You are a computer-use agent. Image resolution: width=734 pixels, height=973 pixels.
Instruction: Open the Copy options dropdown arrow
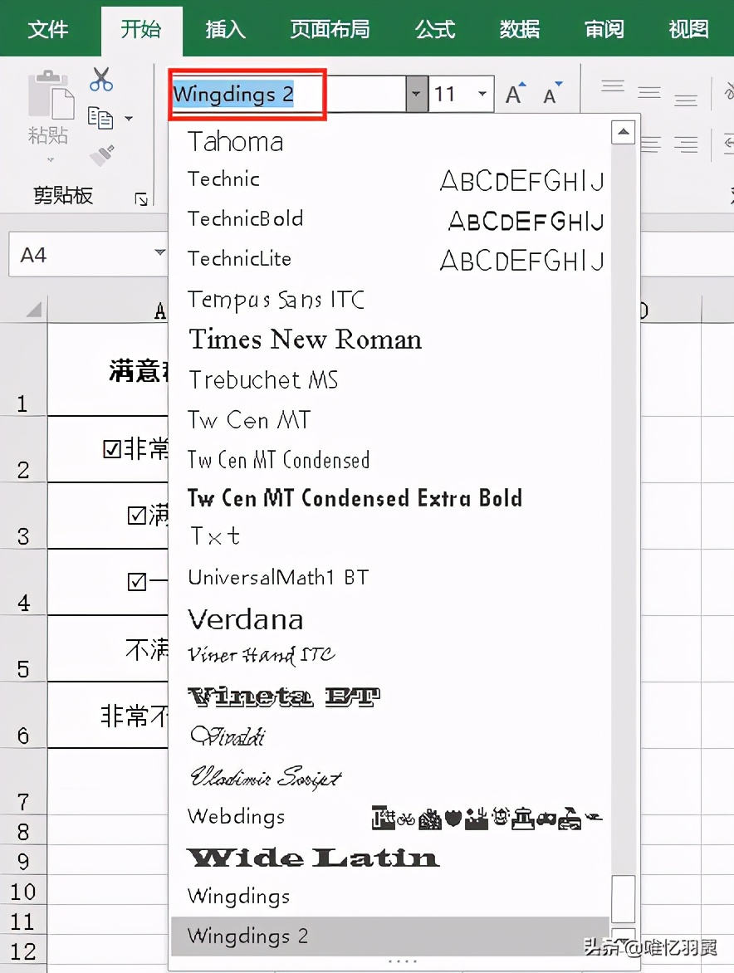tap(129, 118)
